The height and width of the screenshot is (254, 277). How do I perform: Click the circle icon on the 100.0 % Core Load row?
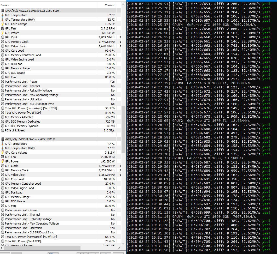pyautogui.click(x=2, y=179)
